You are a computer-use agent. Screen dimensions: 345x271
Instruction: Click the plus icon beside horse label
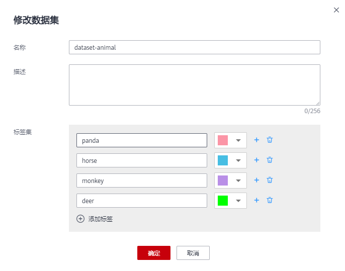pos(256,160)
